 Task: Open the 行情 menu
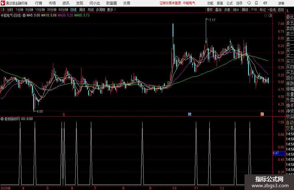tap(39, 3)
